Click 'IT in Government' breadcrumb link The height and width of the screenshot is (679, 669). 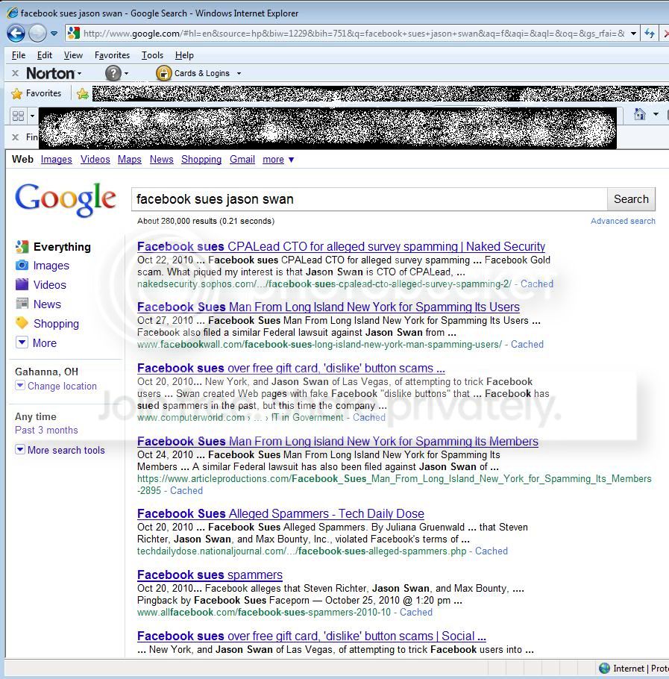307,417
